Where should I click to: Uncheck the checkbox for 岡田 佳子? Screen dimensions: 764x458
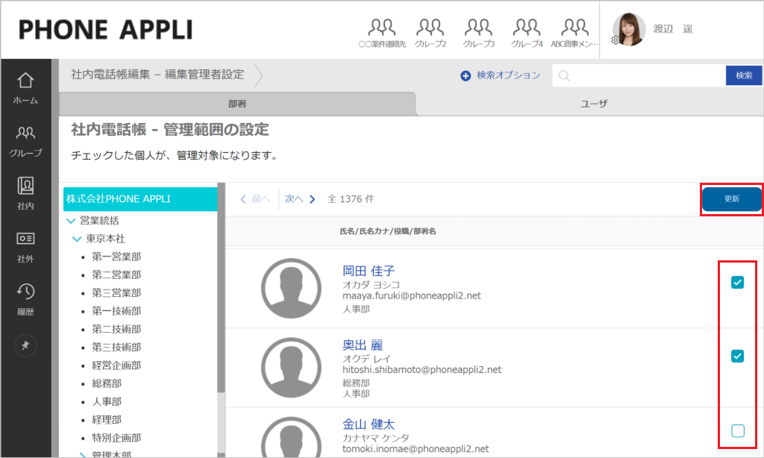coord(737,282)
